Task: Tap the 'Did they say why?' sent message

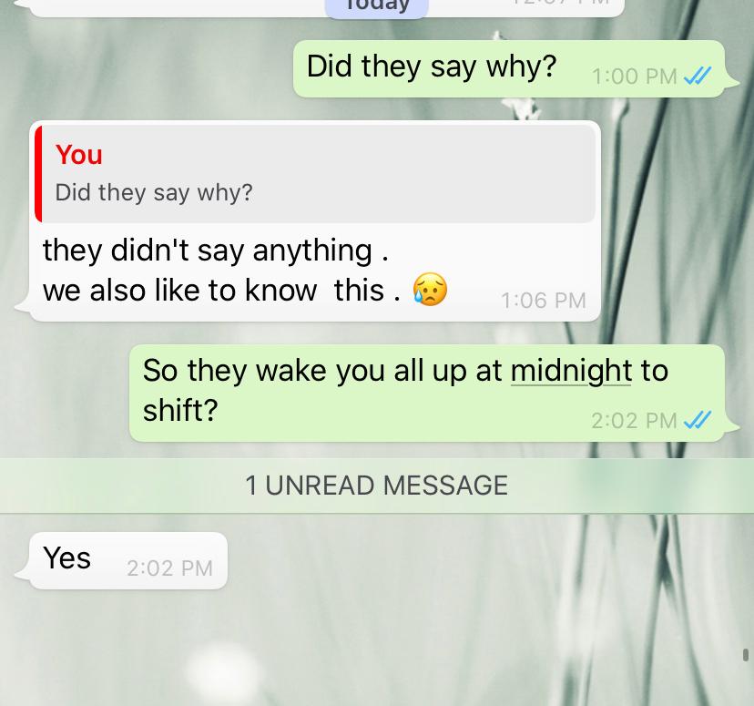Action: click(509, 68)
